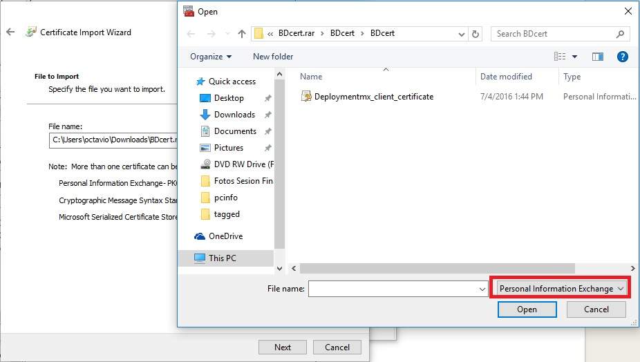Toggle the preview pane icon
640x362 pixels.
598,57
